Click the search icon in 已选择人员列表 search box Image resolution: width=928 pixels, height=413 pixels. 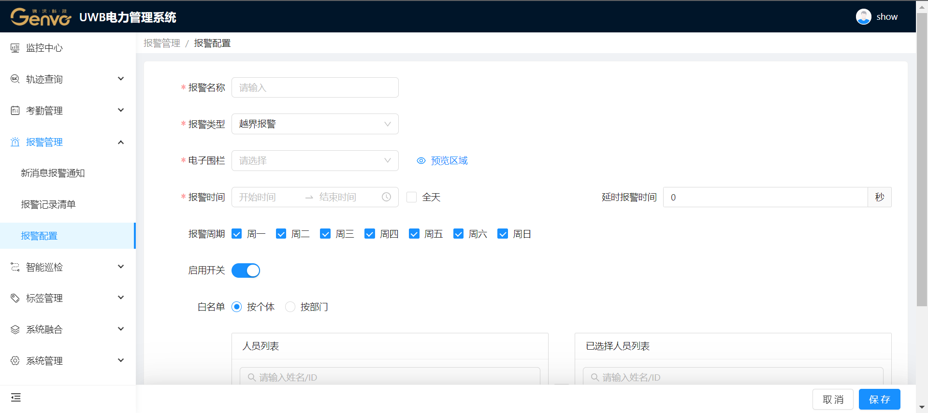[594, 377]
